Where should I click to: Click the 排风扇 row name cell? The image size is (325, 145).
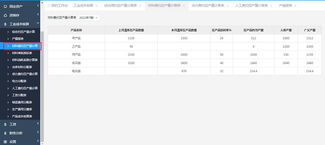pyautogui.click(x=76, y=63)
